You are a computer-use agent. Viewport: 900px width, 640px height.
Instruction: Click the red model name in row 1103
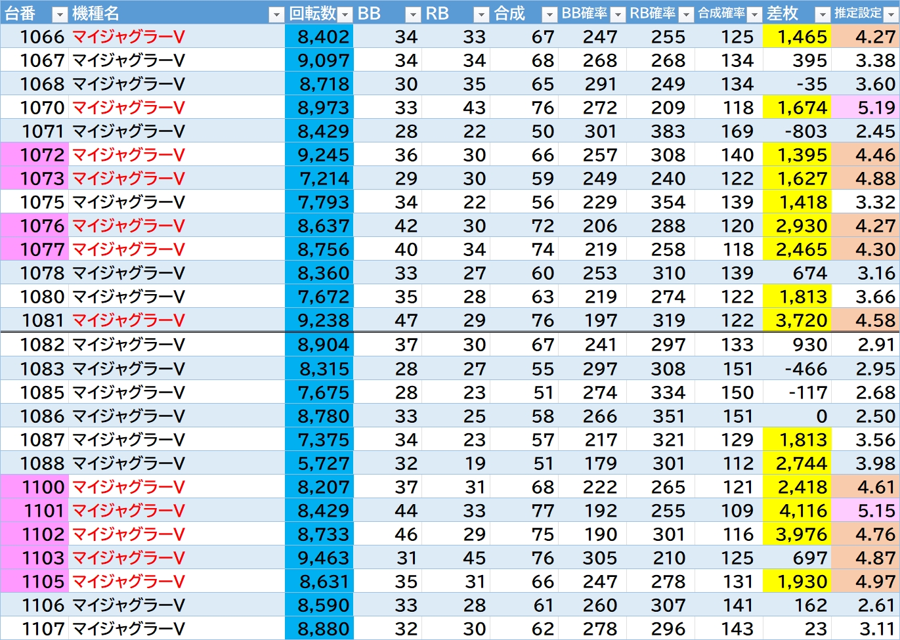click(129, 558)
